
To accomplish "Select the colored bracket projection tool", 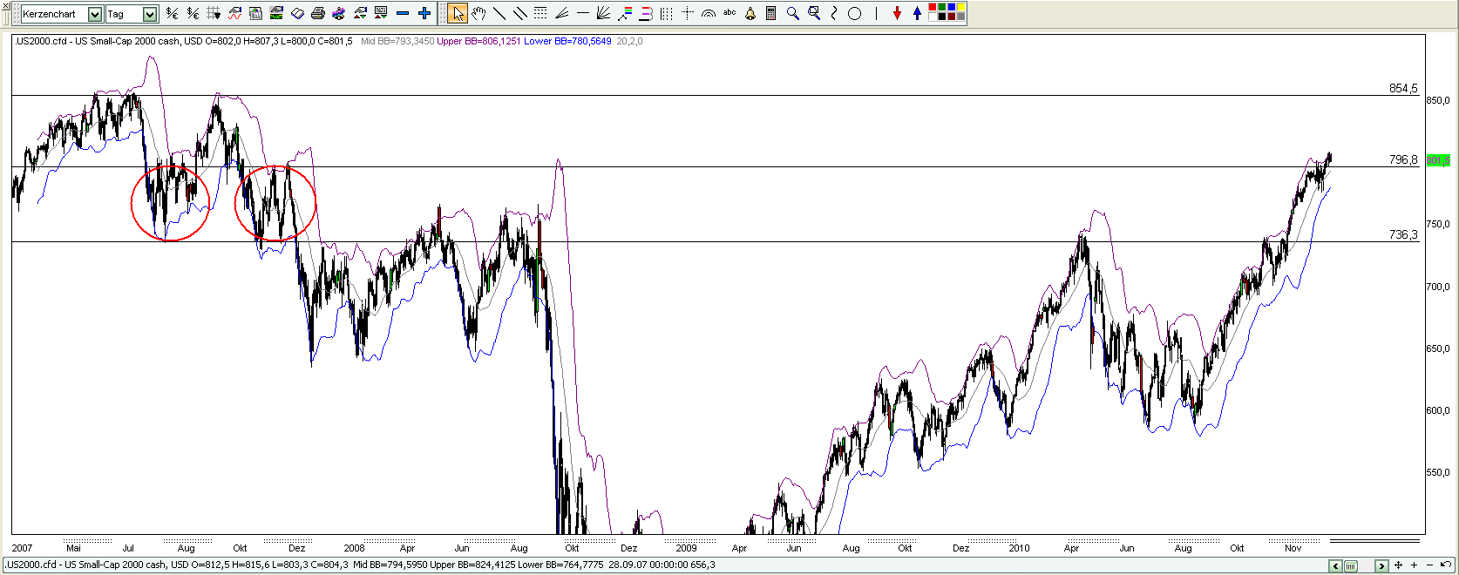I will [646, 13].
